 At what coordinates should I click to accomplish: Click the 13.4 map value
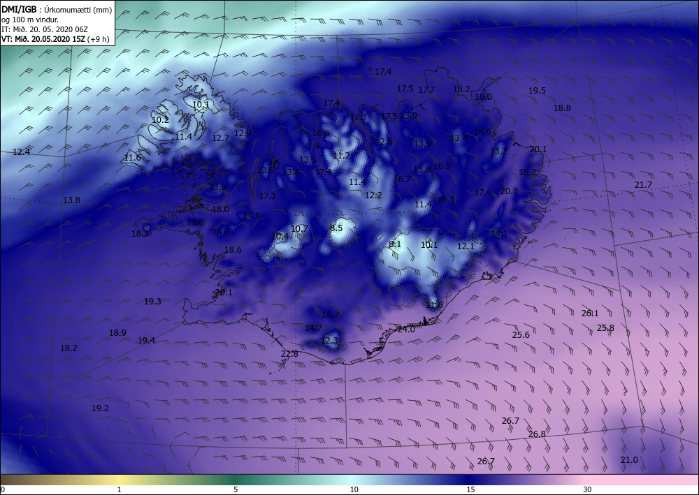point(459,138)
